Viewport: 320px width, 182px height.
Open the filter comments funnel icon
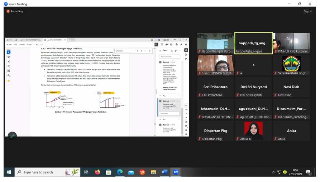click(176, 51)
